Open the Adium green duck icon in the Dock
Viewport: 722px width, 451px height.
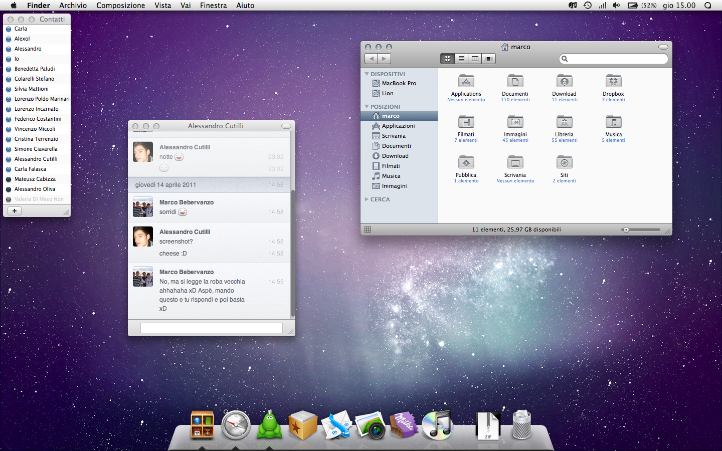click(x=270, y=425)
